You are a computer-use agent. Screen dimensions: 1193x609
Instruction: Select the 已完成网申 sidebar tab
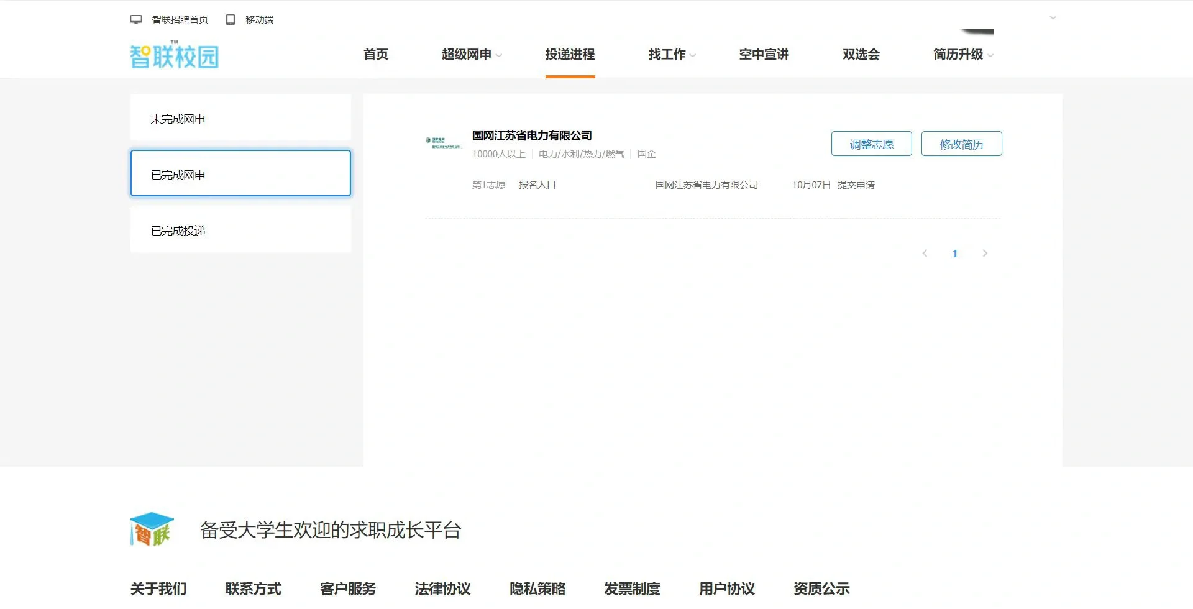pyautogui.click(x=240, y=173)
